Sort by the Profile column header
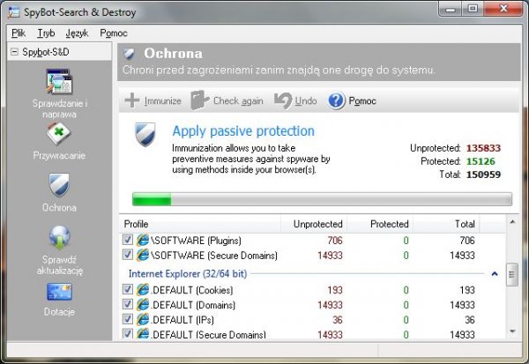The height and width of the screenshot is (364, 529). point(200,224)
